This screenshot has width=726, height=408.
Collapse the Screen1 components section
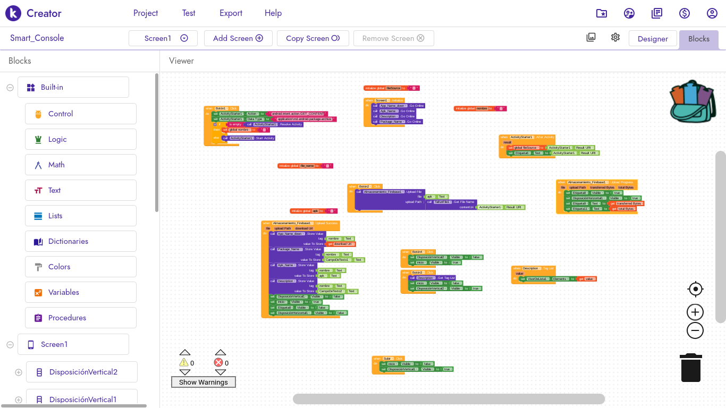tap(10, 345)
